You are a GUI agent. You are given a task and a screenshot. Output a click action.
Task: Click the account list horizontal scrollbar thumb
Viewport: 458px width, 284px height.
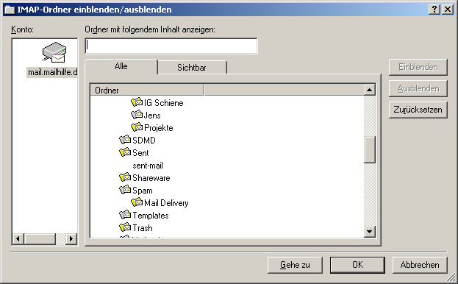click(x=40, y=239)
